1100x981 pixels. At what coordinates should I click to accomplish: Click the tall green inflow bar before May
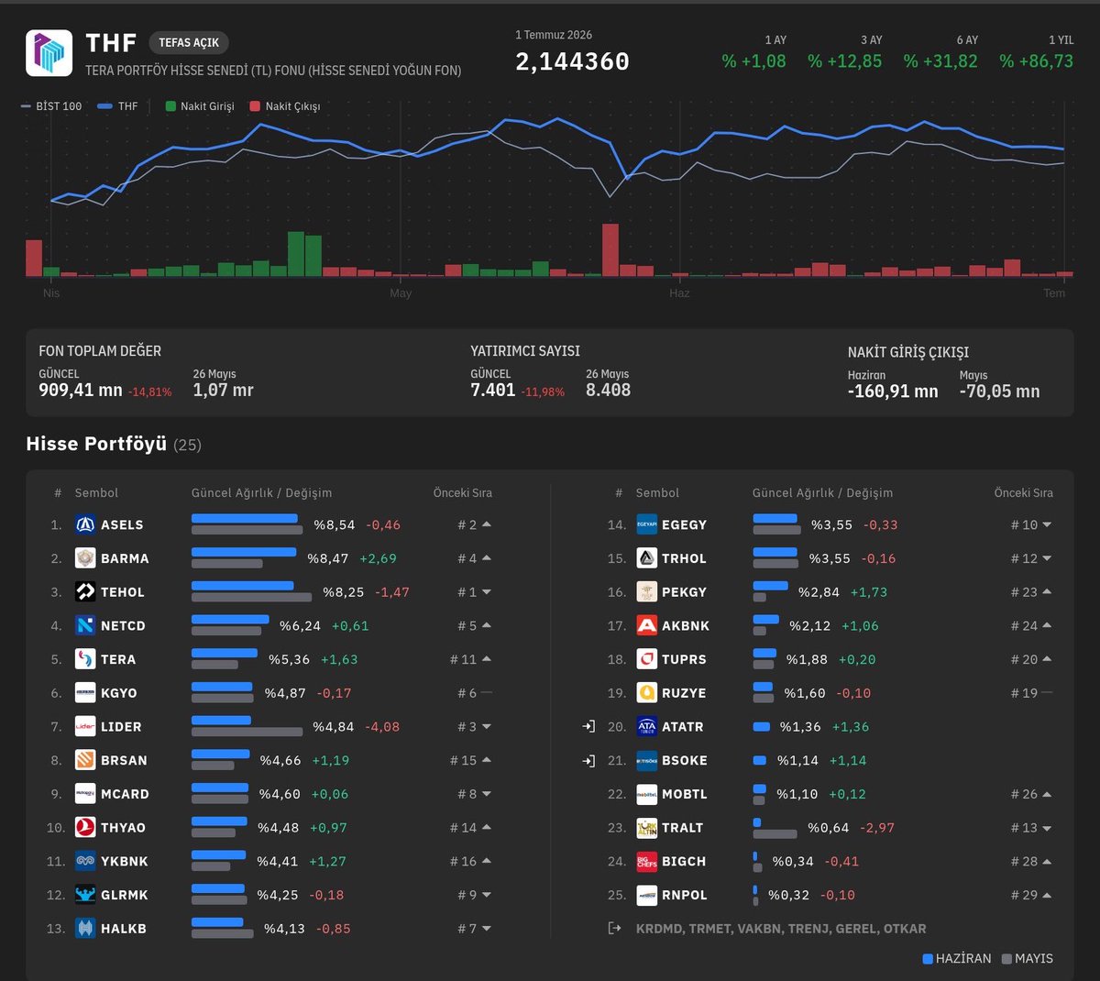296,254
